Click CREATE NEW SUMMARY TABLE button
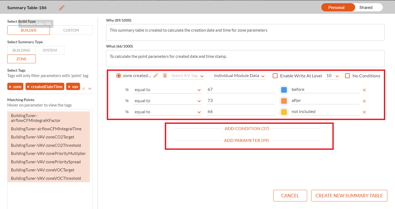Screen dimensions: 395x209 click(349, 196)
